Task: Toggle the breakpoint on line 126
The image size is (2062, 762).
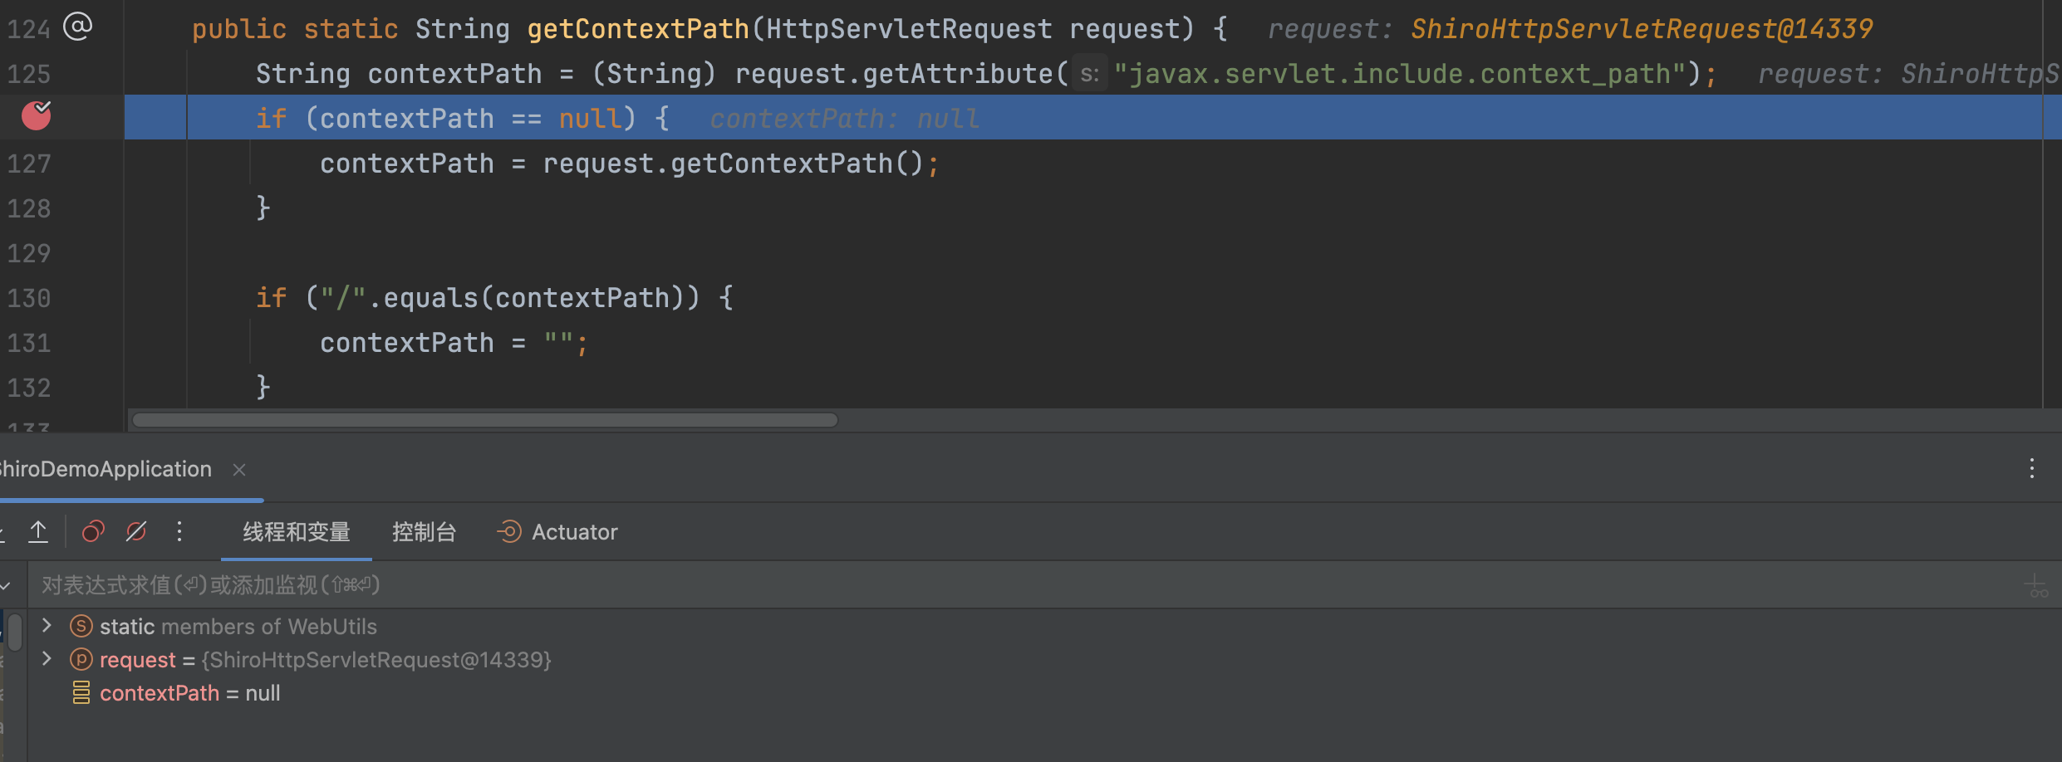Action: pos(36,116)
